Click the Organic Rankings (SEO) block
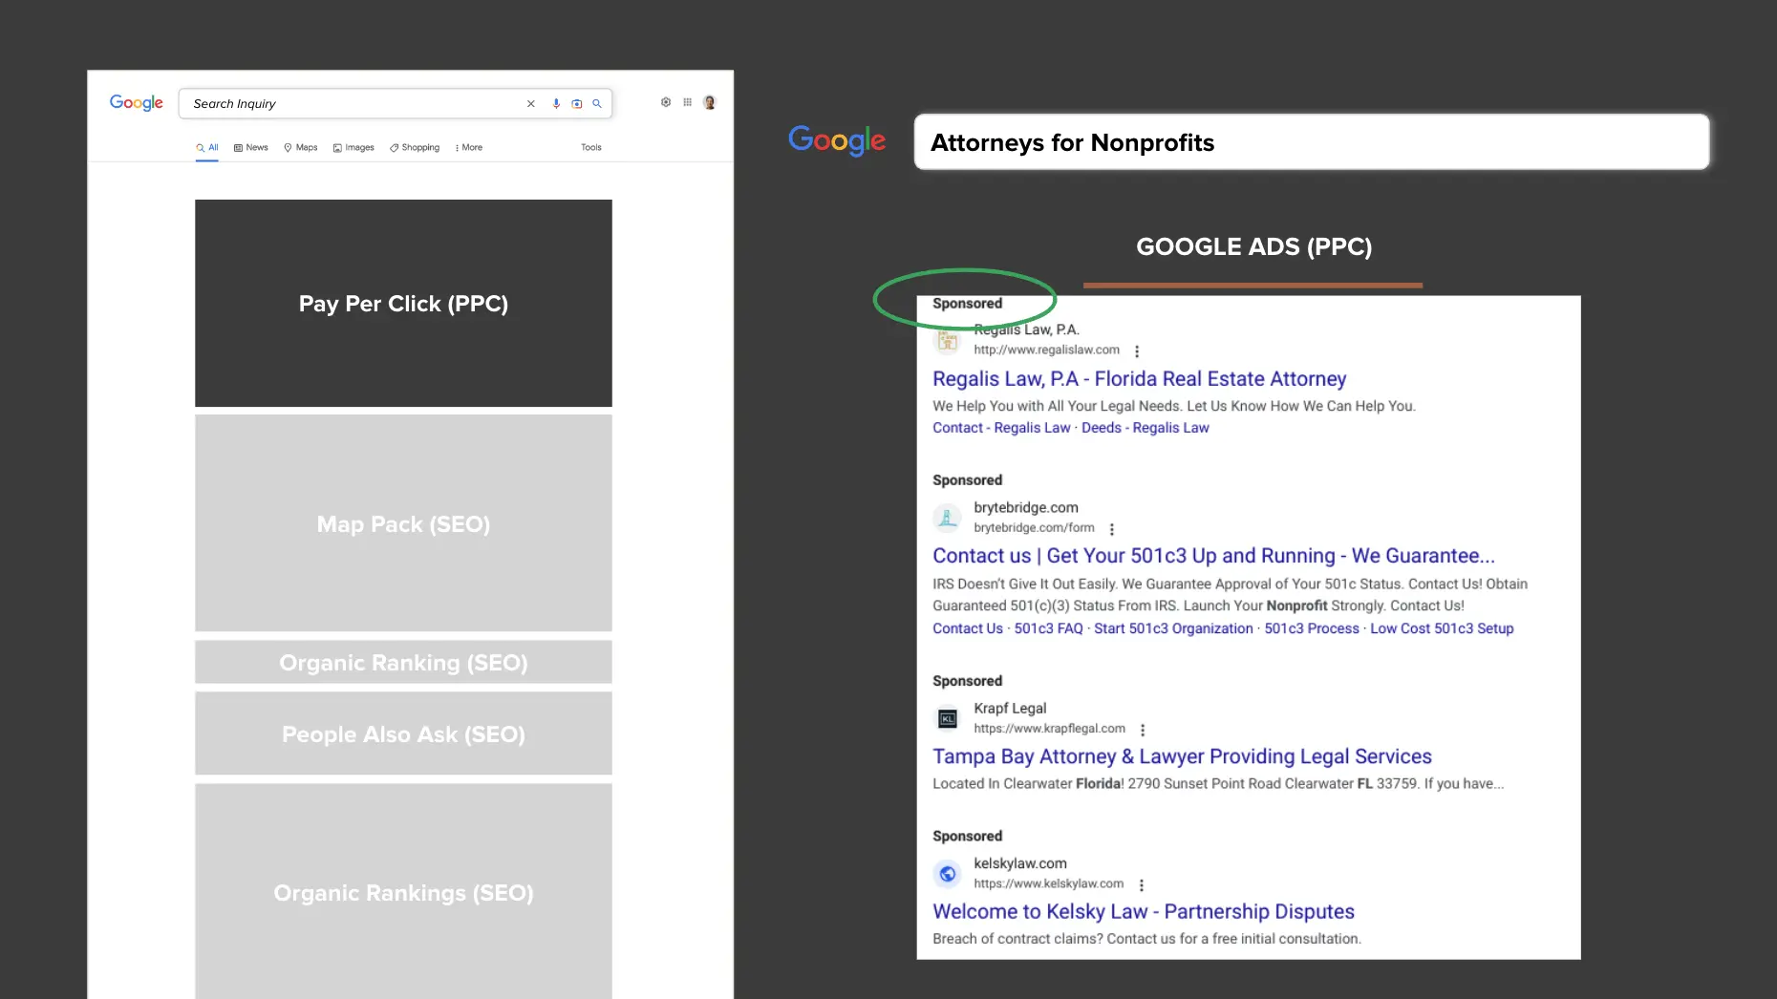 coord(403,892)
